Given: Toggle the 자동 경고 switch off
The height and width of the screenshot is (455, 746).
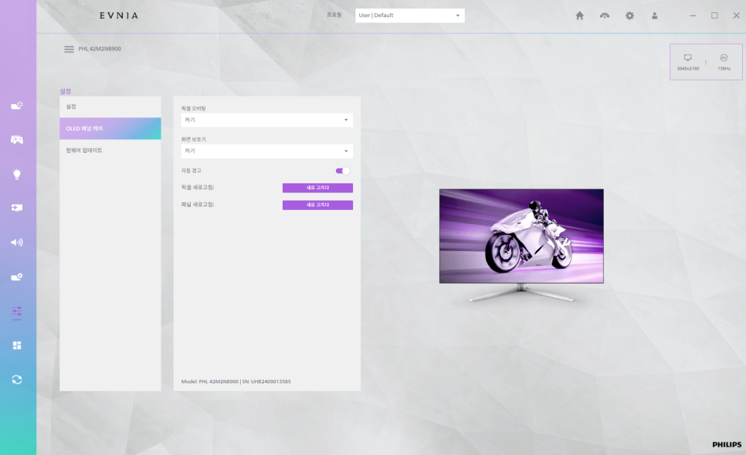Looking at the screenshot, I should click(x=342, y=171).
